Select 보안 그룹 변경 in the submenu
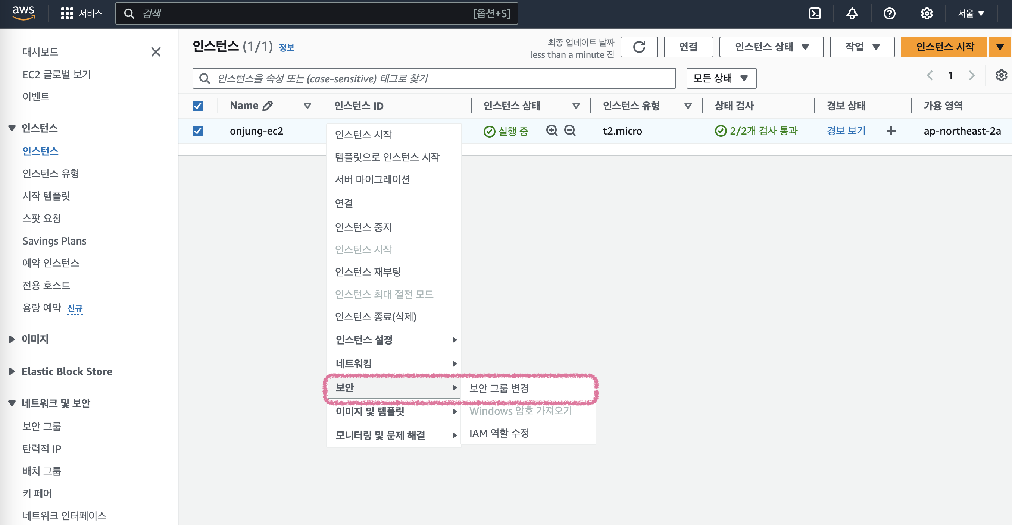The width and height of the screenshot is (1012, 525). [499, 388]
